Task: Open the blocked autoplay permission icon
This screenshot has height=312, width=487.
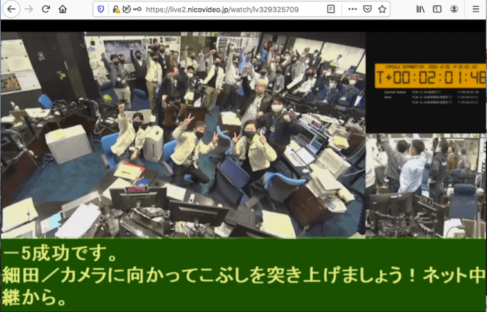Action: click(127, 9)
